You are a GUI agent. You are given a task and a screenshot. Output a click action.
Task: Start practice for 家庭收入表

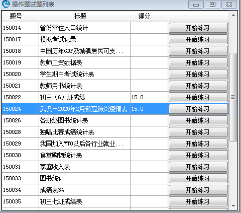(x=198, y=167)
